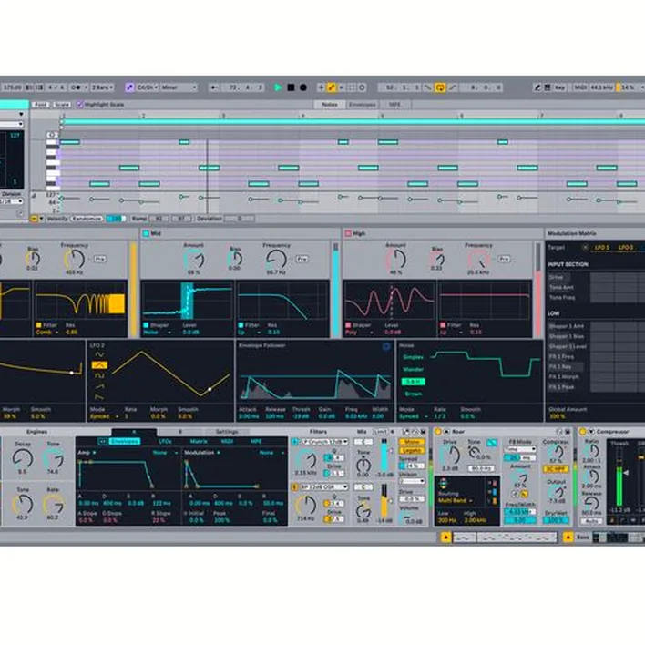Select the S&H noise mode
Viewport: 645px width, 645px height.
point(413,382)
